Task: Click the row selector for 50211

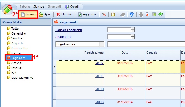Action: 54,80
